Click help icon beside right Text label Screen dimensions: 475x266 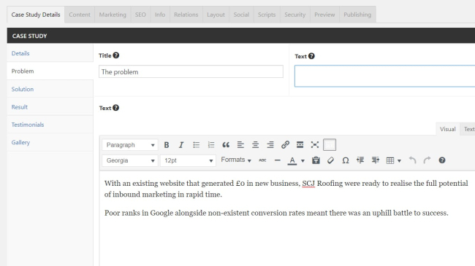tap(311, 56)
